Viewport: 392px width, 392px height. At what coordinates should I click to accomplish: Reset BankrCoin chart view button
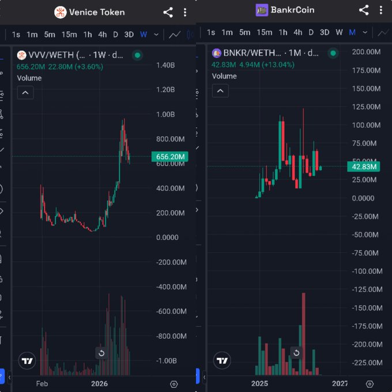tap(296, 353)
